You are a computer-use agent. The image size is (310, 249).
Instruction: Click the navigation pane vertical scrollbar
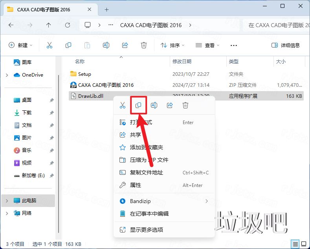coord(59,154)
